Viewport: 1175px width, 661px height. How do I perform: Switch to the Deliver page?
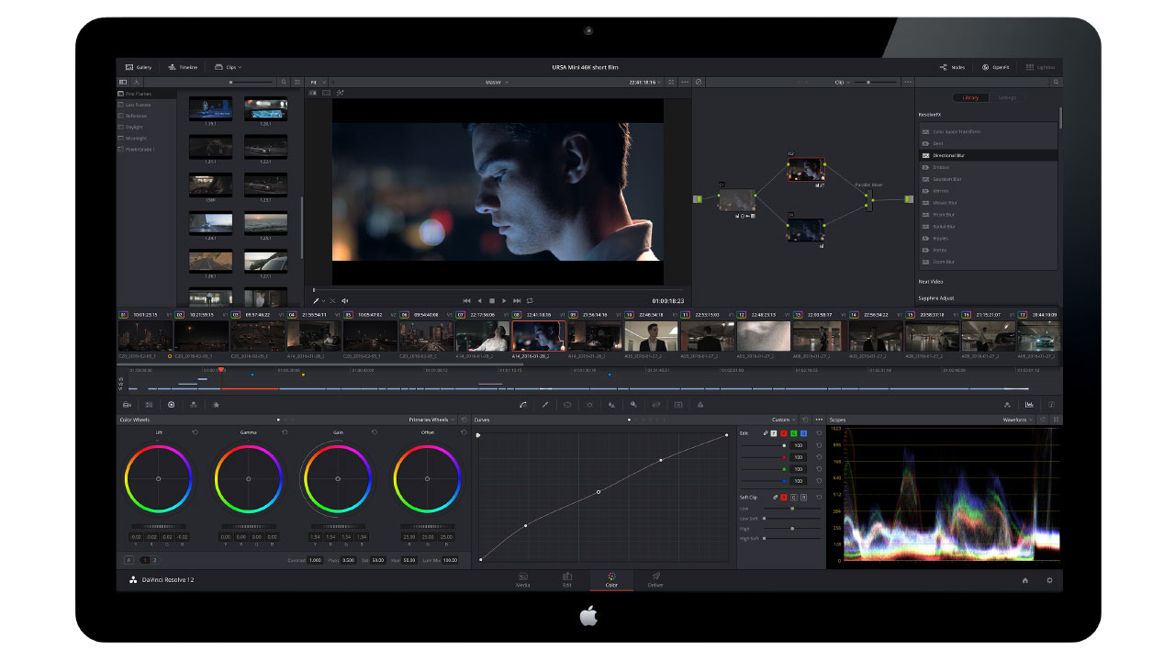coord(655,579)
